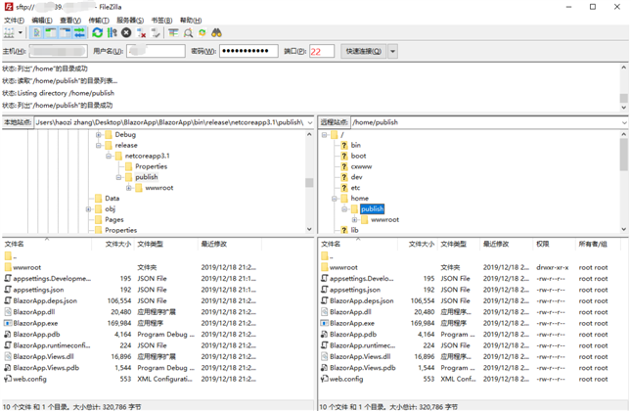
Task: Collapse the remote home folder
Action: tap(335, 199)
